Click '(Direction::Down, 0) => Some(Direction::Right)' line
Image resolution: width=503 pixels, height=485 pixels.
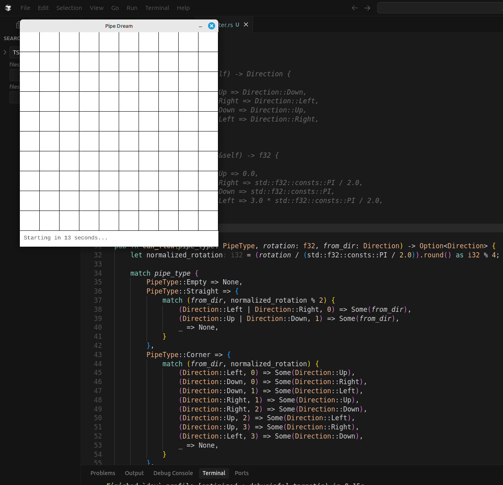coord(273,382)
